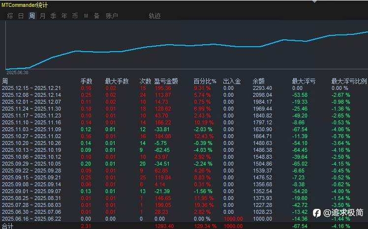Viewport: 368px width, 229px height.
Task: Select week row 2025.11.03 ~ 2025.11.09
Action: point(184,129)
